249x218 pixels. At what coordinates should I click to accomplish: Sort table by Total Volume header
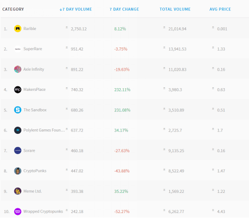point(175,9)
